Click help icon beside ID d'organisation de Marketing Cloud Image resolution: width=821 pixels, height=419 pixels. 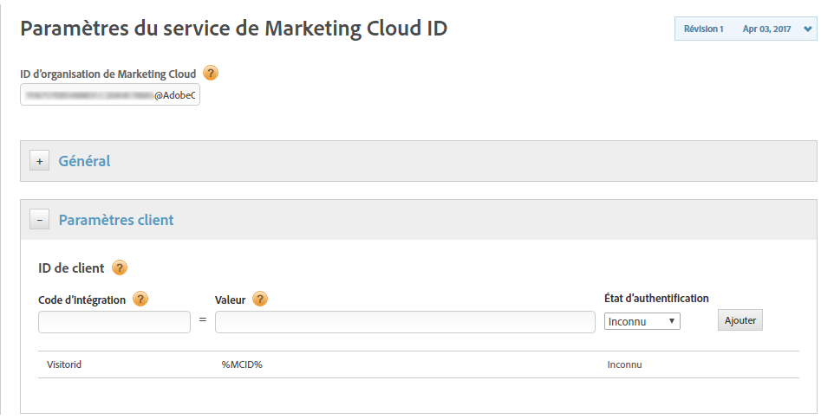pos(211,74)
